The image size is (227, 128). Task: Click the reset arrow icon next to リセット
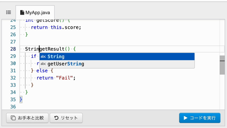(56, 118)
